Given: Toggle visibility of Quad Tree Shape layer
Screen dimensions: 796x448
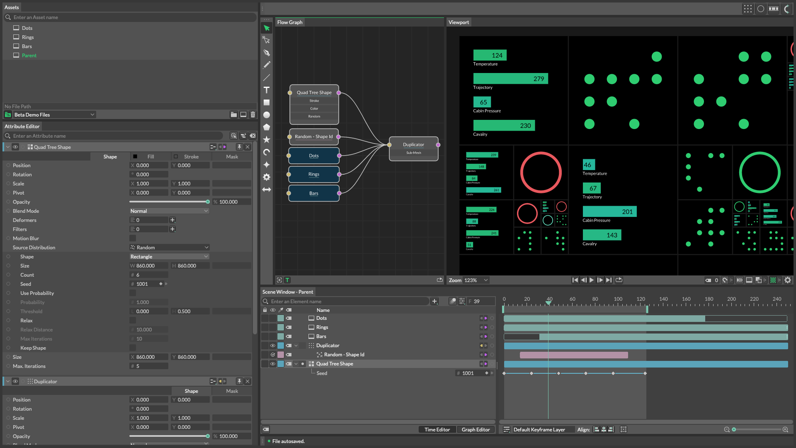Looking at the screenshot, I should [273, 364].
